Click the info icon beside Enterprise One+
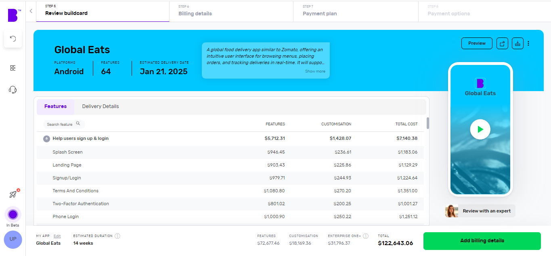This screenshot has height=256, width=551. click(x=366, y=236)
